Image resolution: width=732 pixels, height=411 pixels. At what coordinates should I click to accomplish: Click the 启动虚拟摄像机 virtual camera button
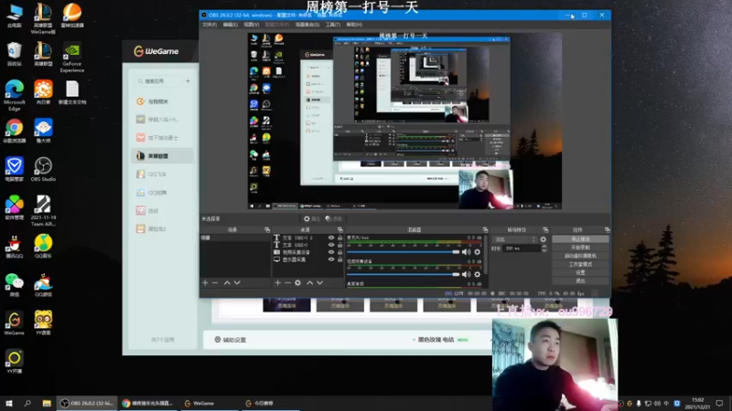tap(580, 256)
